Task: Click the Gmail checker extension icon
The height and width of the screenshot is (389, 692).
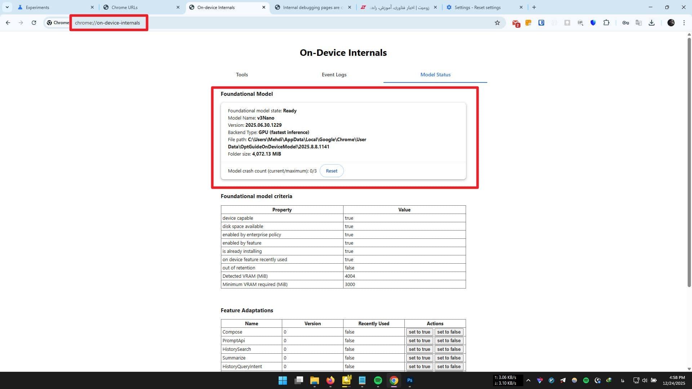Action: 516,23
